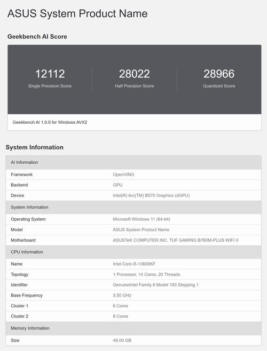Select 'Intel Core i5-13600KF' CPU name value
267x351 pixels.
point(134,264)
